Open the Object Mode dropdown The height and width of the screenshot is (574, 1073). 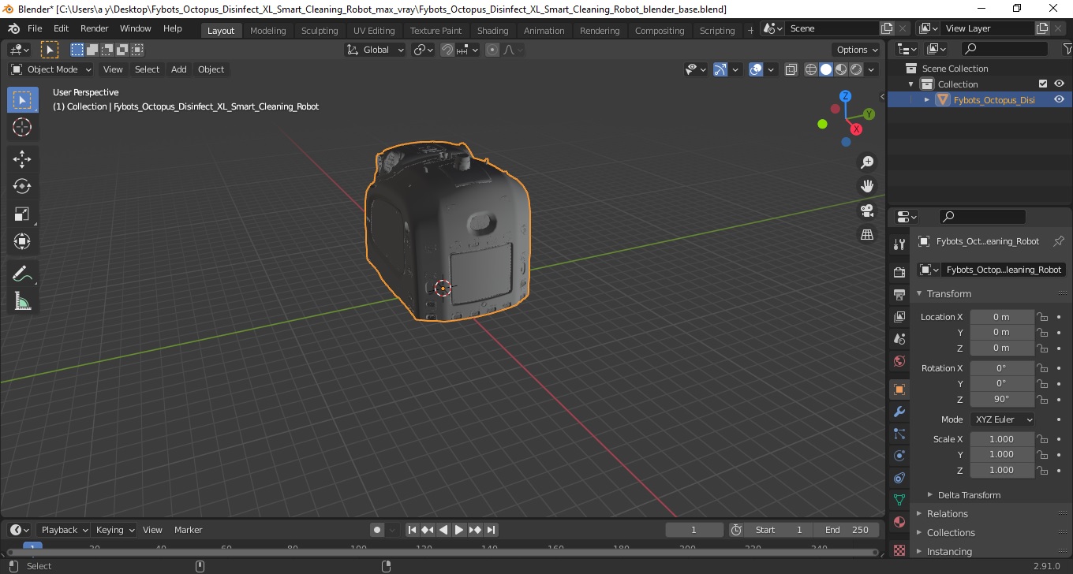[51, 69]
